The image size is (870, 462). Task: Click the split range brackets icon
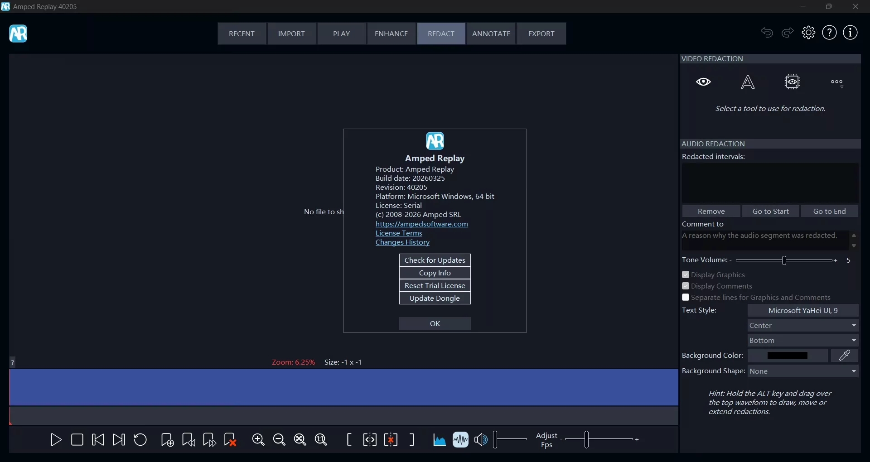tap(370, 440)
